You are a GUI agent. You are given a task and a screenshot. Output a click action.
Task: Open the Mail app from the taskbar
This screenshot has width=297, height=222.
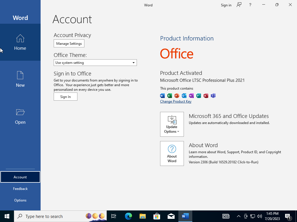coord(171,216)
